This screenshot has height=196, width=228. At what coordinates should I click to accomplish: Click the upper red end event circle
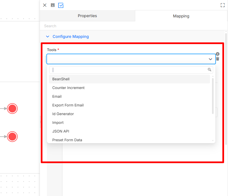[12, 108]
